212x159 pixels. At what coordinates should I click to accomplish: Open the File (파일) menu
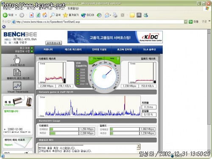(7, 8)
